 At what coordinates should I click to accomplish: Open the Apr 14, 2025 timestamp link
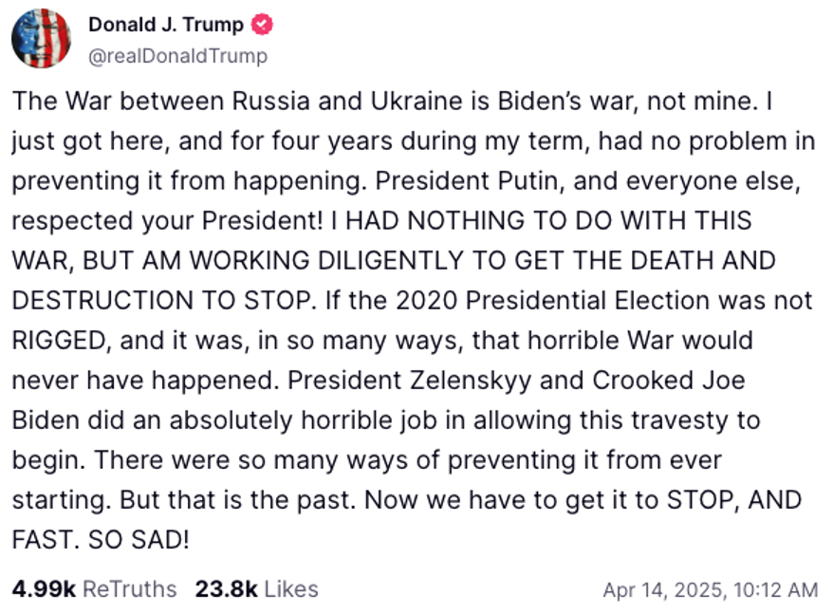pyautogui.click(x=711, y=590)
